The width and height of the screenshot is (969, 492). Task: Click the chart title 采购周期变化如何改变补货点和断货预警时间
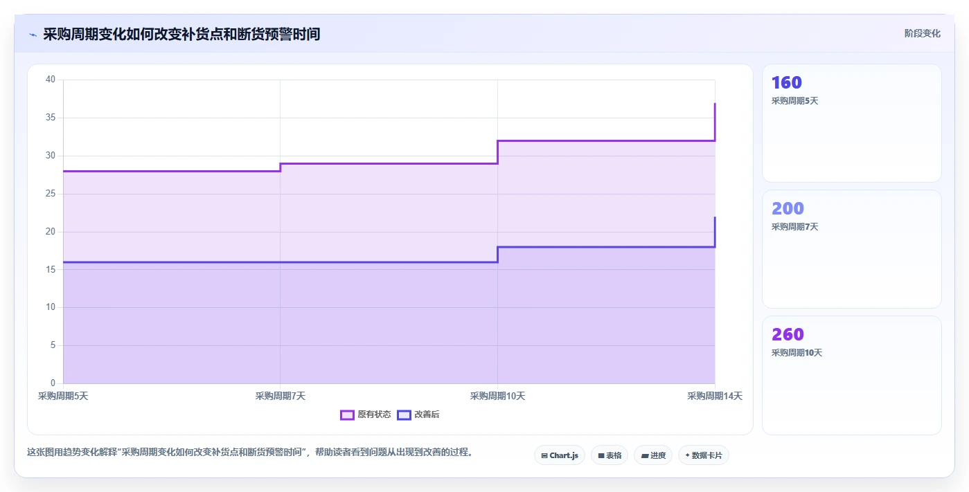[x=181, y=34]
